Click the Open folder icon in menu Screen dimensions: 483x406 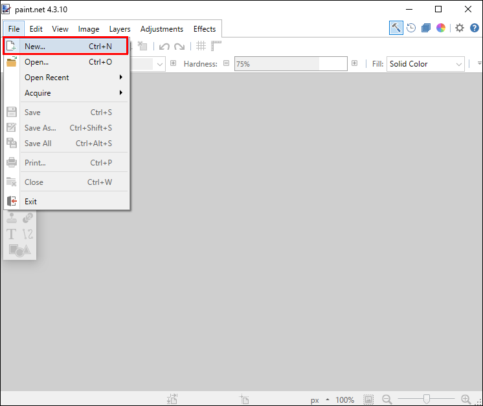pos(12,61)
